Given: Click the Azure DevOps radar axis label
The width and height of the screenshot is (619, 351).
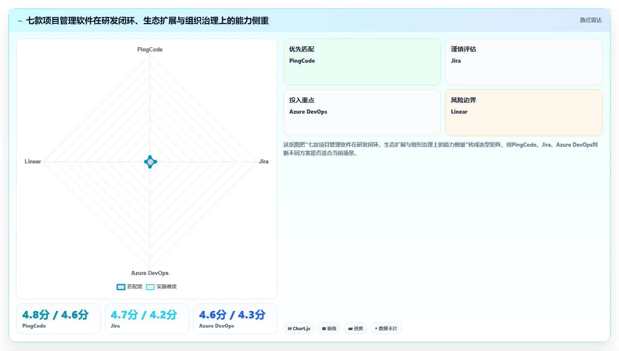Looking at the screenshot, I should point(150,273).
